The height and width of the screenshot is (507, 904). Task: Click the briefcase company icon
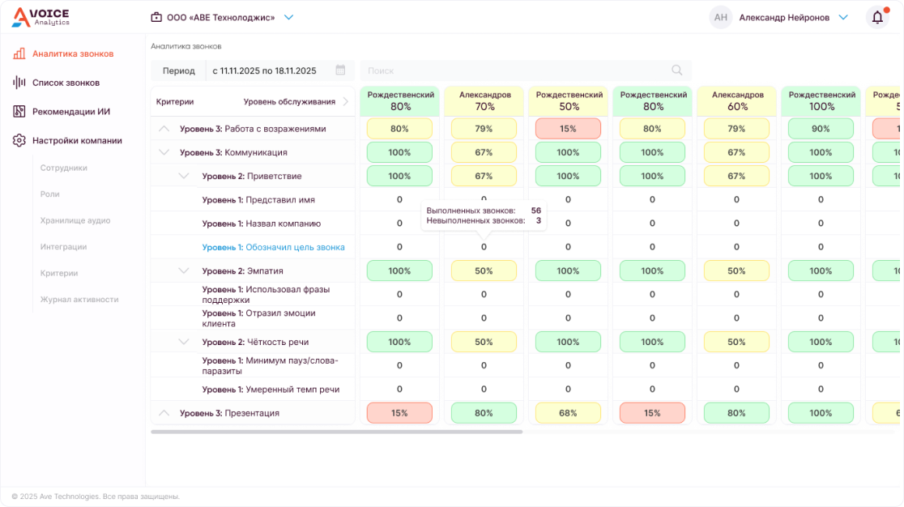(156, 17)
